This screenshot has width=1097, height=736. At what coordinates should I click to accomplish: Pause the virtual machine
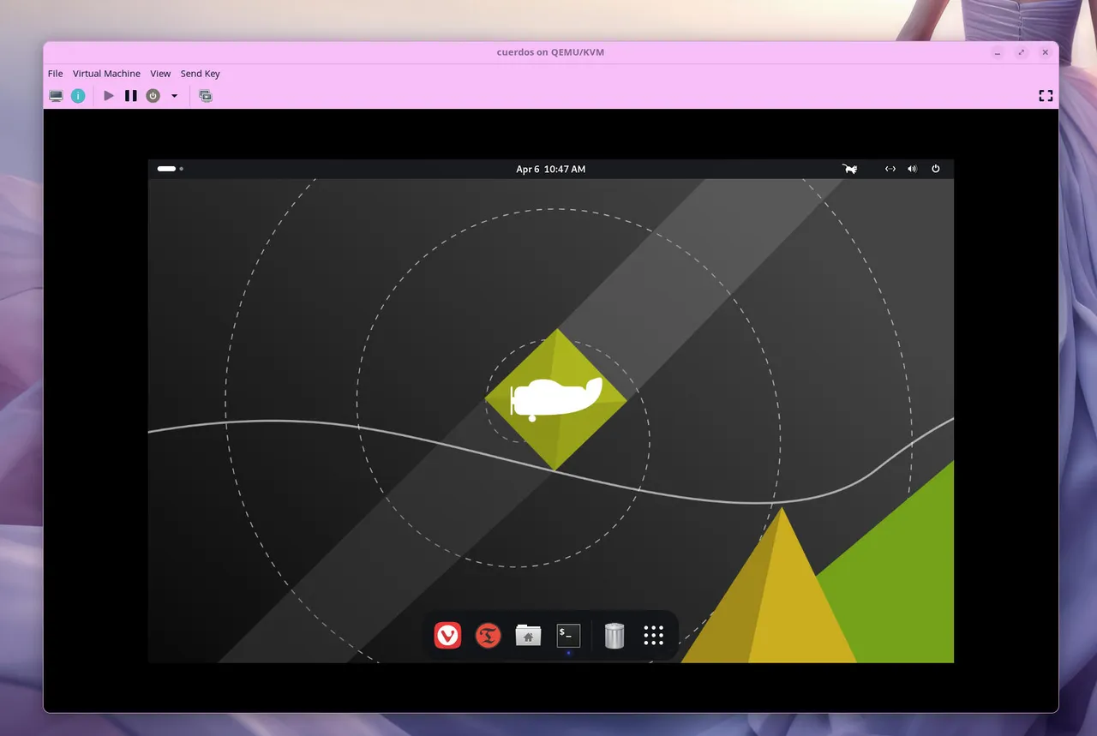pos(130,96)
